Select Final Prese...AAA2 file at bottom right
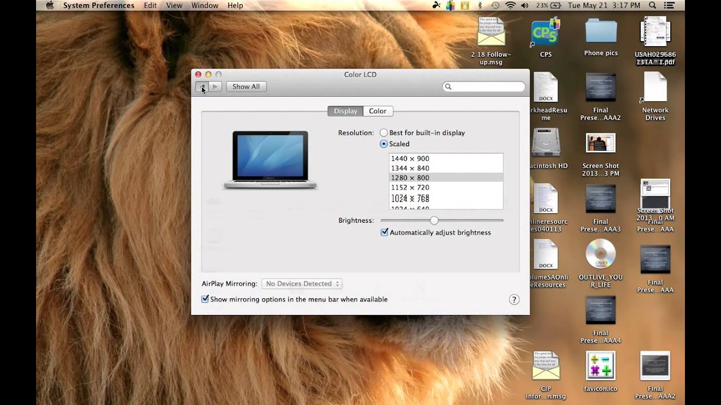This screenshot has height=405, width=721. click(655, 366)
